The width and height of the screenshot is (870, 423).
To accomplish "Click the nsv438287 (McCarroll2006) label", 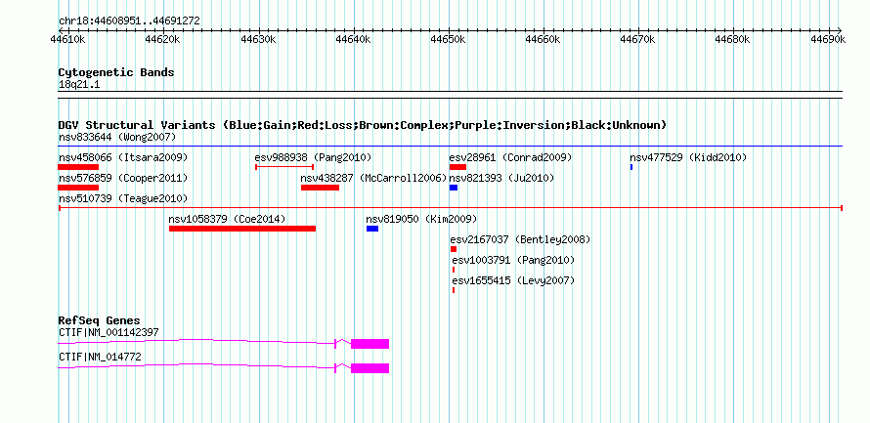I will (374, 178).
